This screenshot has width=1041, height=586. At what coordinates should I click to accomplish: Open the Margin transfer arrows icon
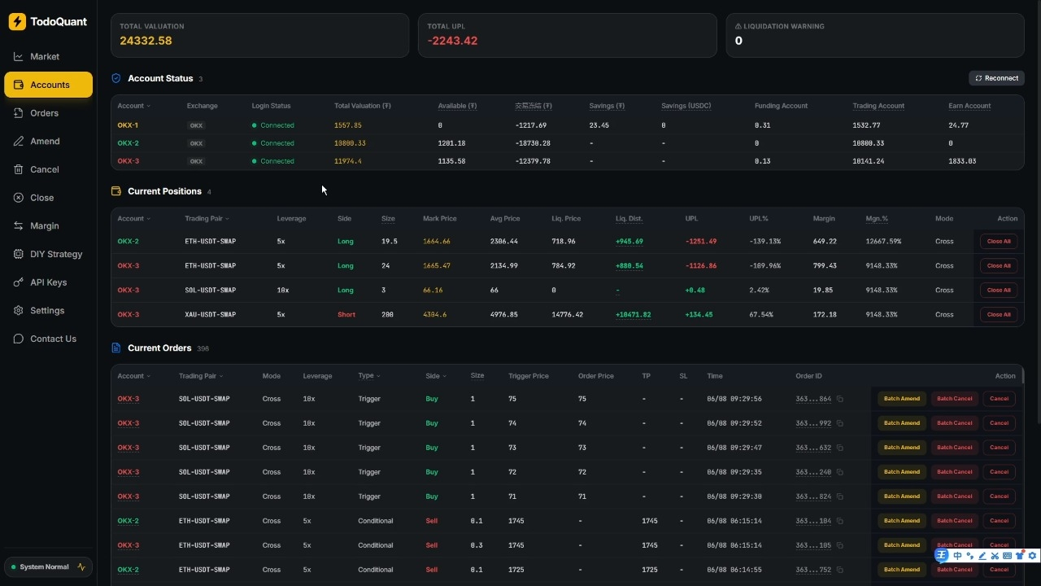tap(18, 226)
